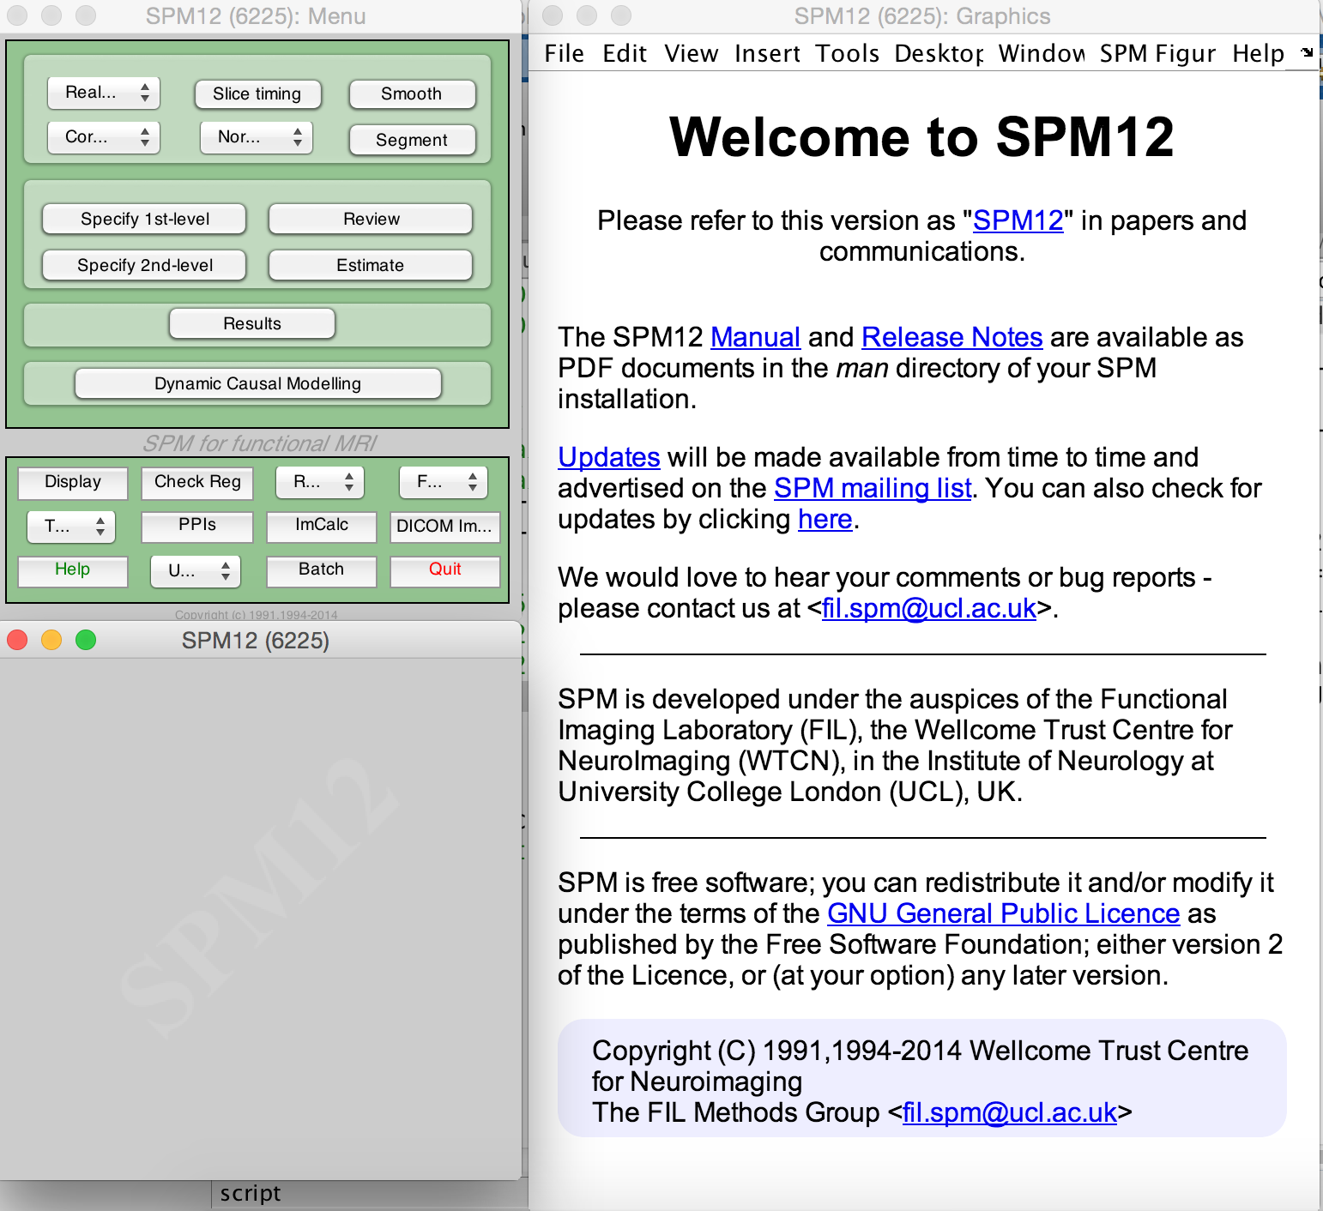1323x1211 pixels.
Task: Open the SPM mailing list link
Action: pyautogui.click(x=873, y=488)
